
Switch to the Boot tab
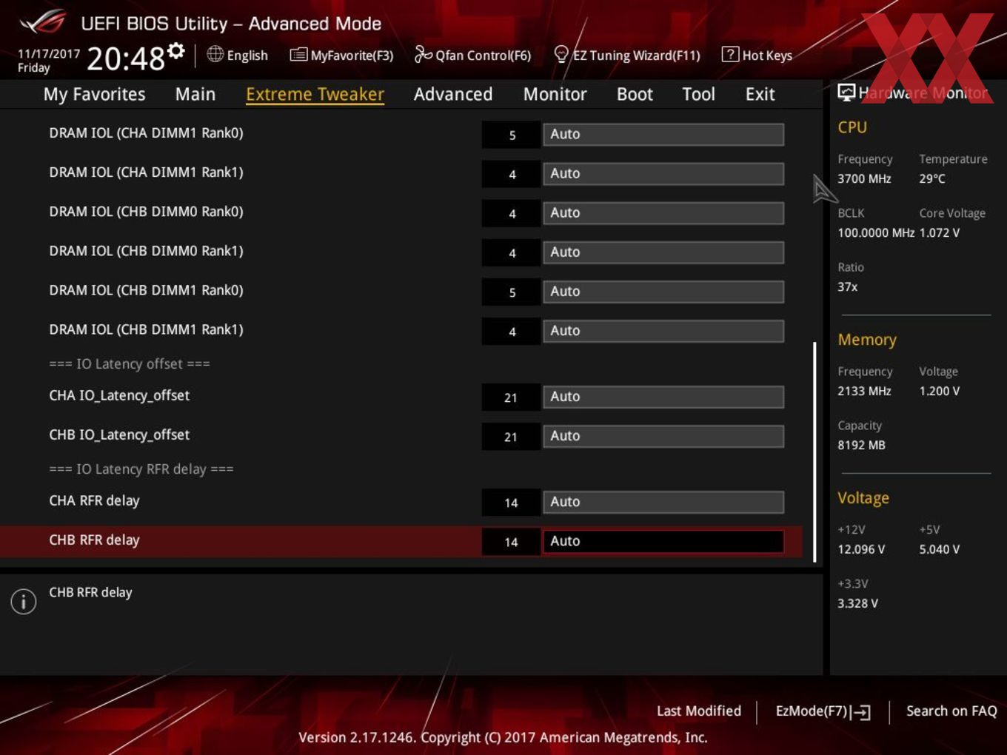tap(635, 94)
